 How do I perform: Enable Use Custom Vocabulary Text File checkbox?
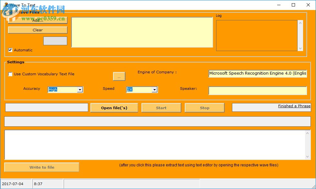coord(10,74)
